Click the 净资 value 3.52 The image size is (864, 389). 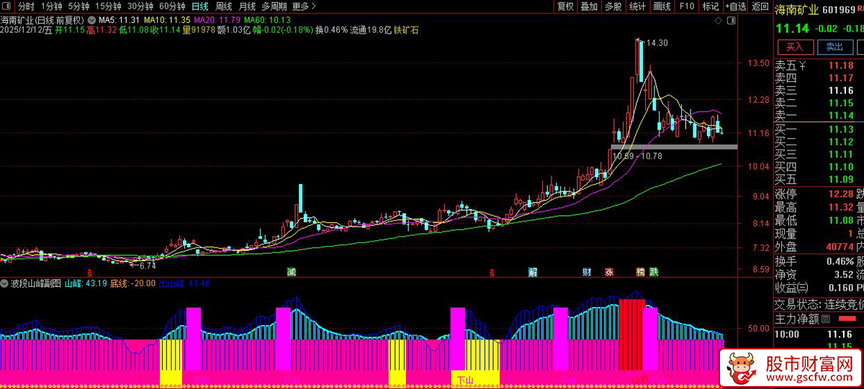pos(843,274)
